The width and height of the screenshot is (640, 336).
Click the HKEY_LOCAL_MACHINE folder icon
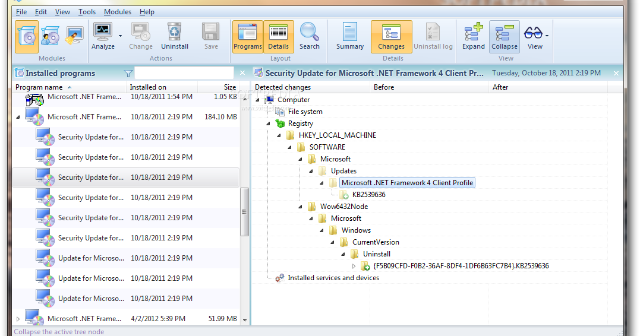click(291, 135)
